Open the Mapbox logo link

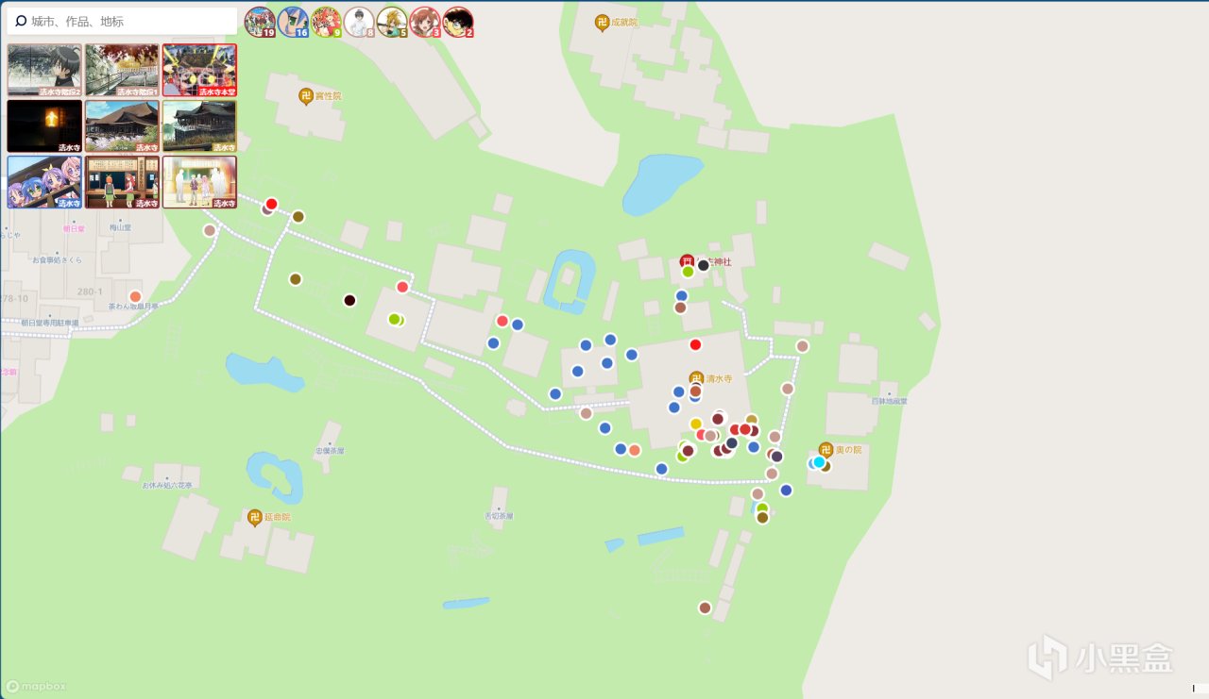coord(36,687)
